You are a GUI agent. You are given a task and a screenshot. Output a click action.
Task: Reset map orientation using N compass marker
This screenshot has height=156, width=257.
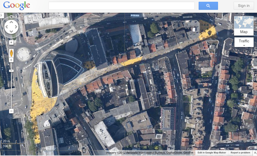11,17
